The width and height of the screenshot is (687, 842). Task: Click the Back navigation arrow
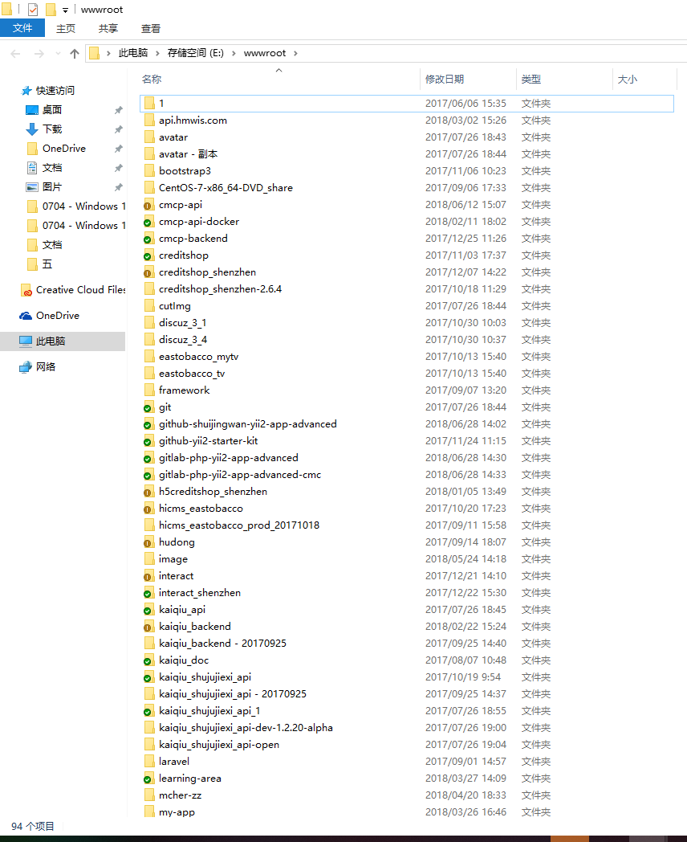tap(15, 53)
